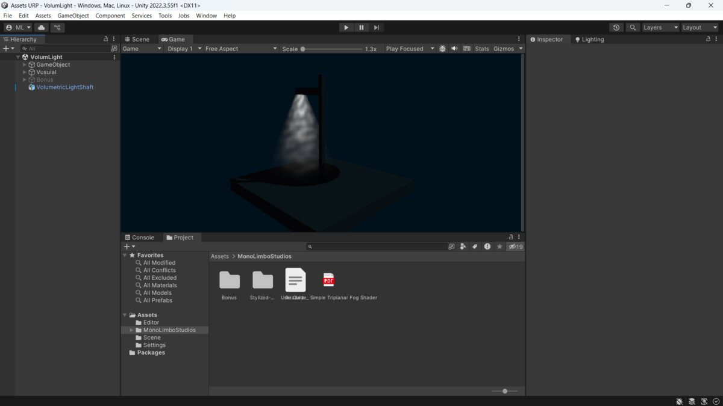Open the on-screen keyboard icon in Game view
Screen dimensions: 723x406
467,48
